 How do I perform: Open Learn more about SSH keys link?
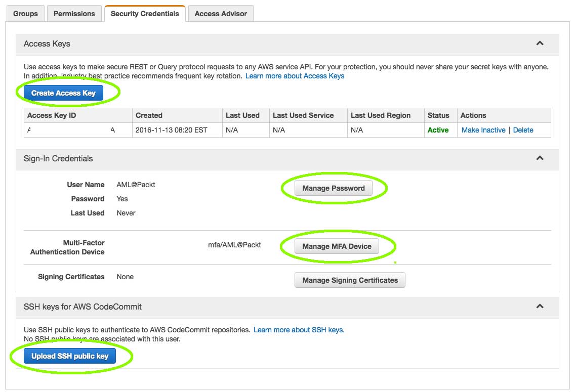(299, 330)
